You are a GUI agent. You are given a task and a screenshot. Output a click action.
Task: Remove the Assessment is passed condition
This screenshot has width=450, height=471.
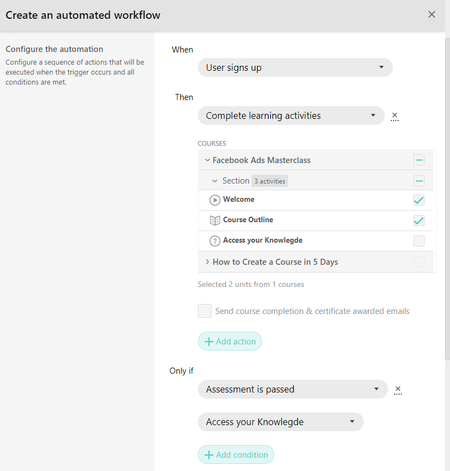click(x=397, y=390)
